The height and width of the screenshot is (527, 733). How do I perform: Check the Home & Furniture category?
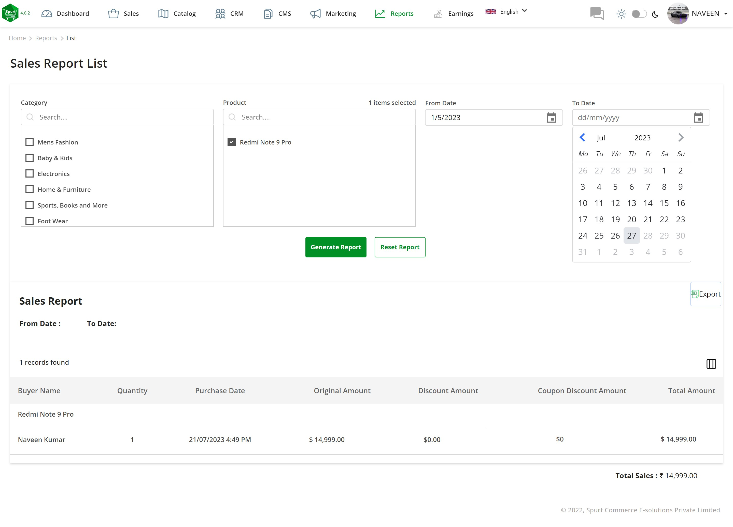[30, 189]
